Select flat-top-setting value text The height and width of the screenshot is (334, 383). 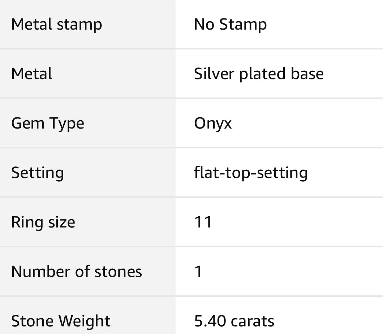[x=251, y=173]
